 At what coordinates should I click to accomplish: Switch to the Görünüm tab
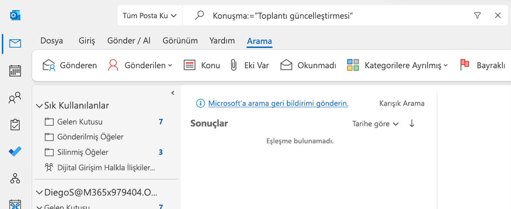tap(180, 41)
